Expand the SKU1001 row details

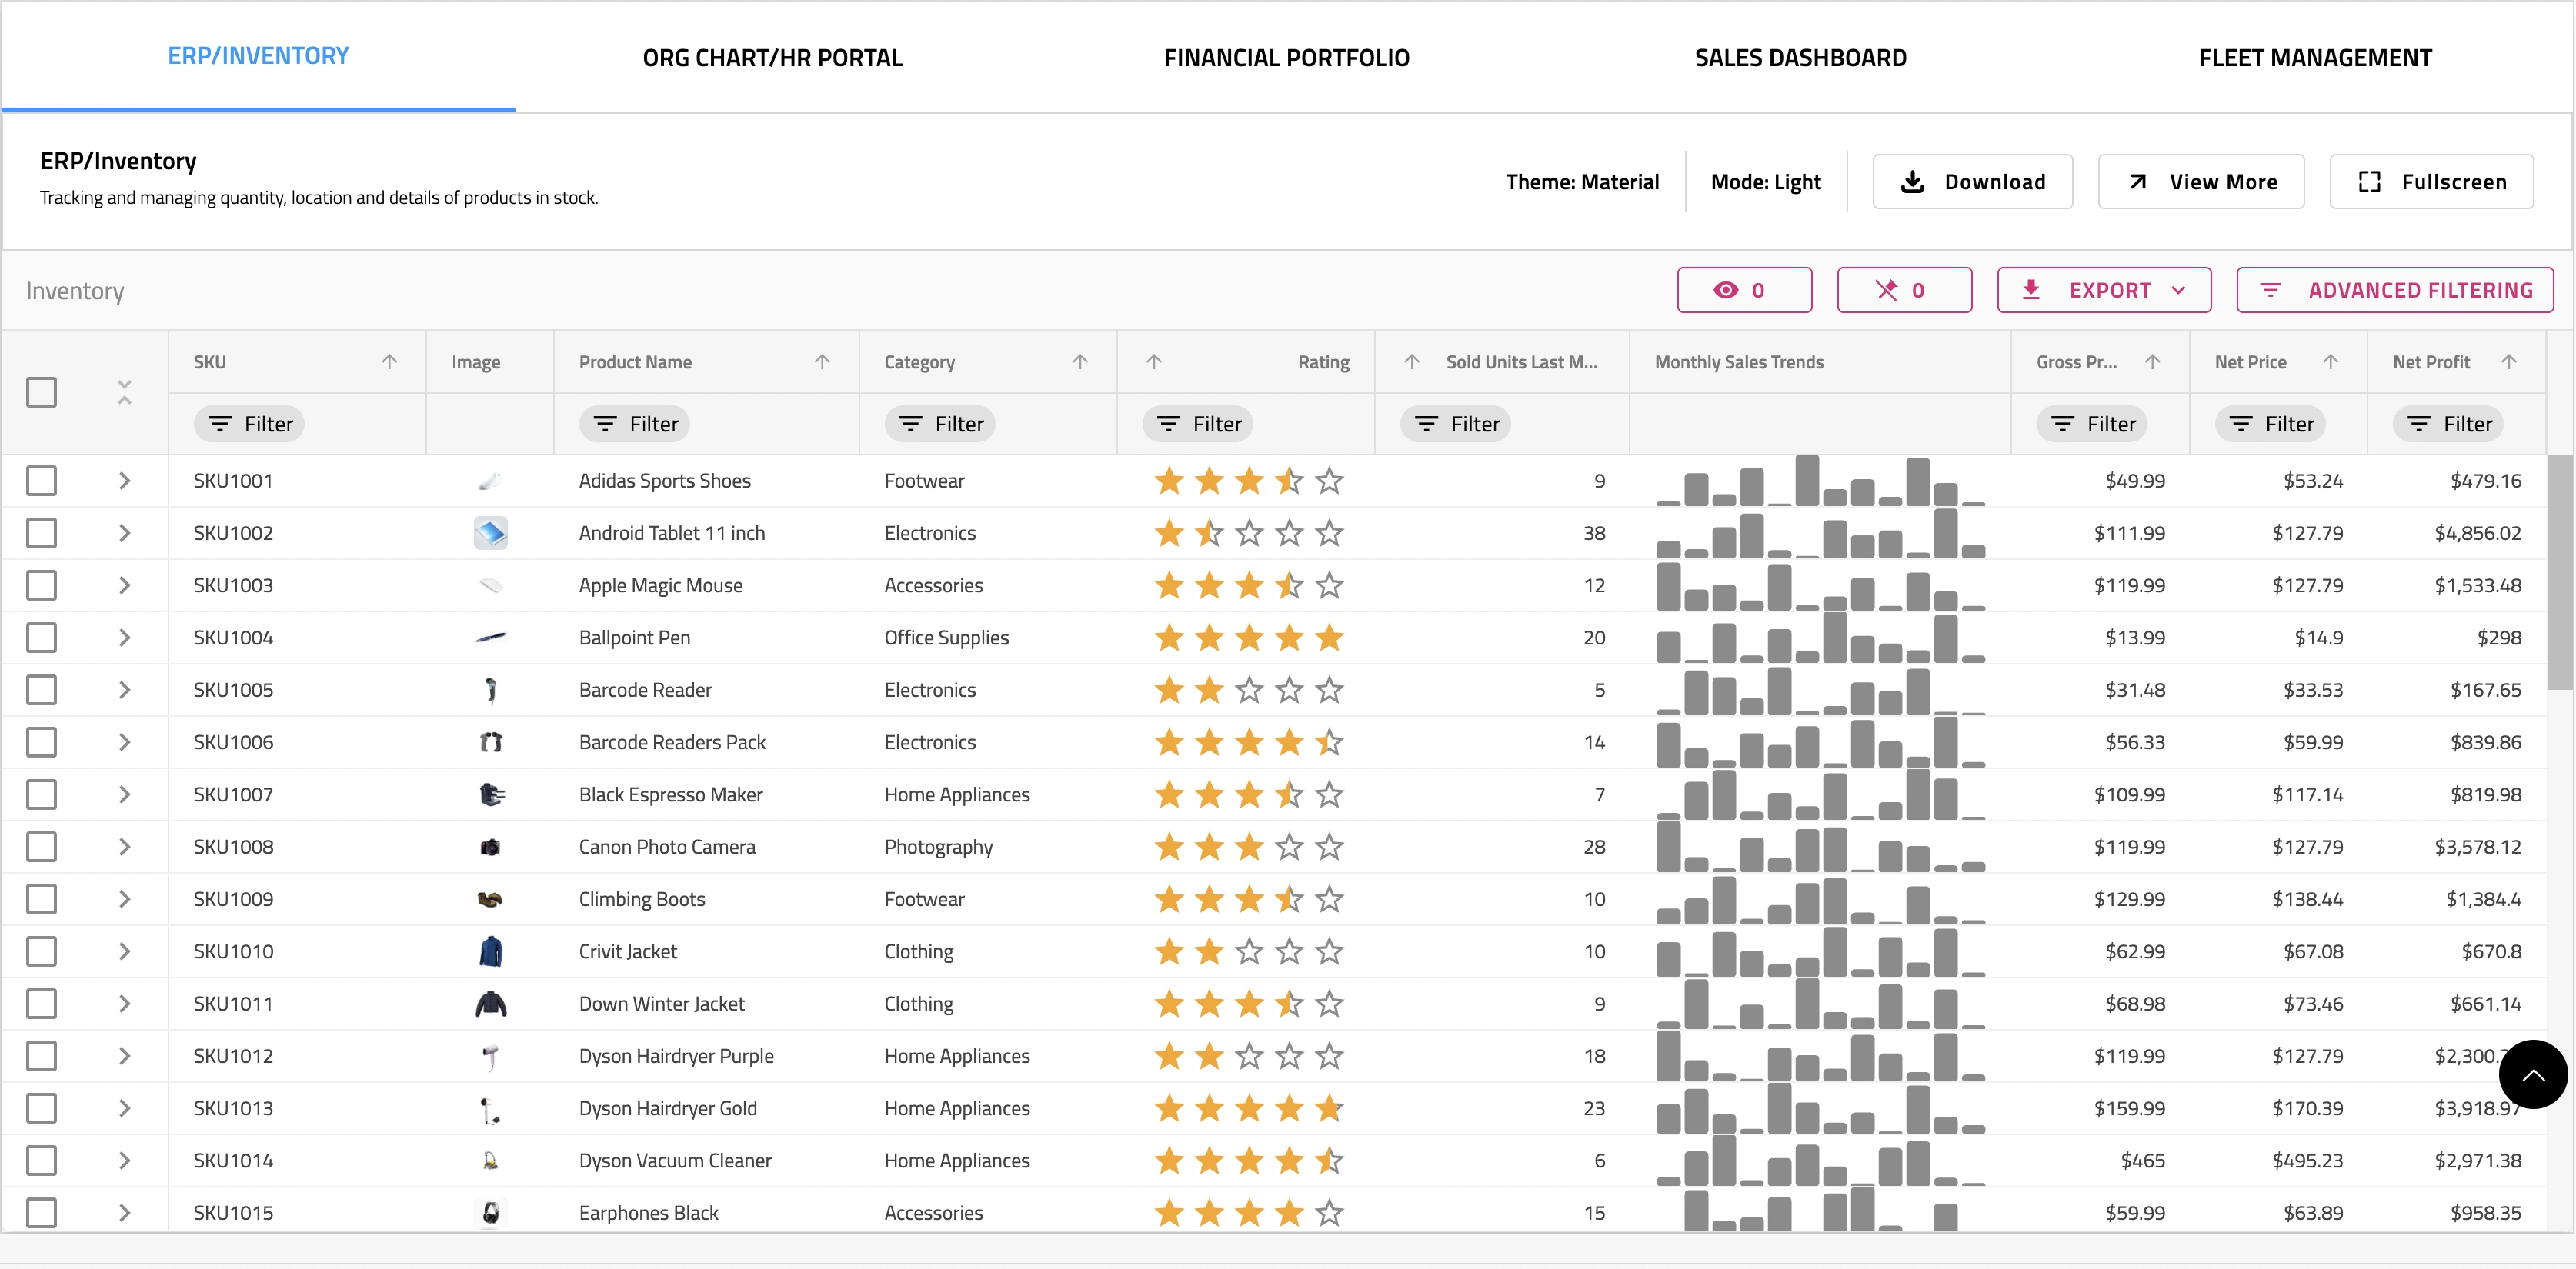124,481
